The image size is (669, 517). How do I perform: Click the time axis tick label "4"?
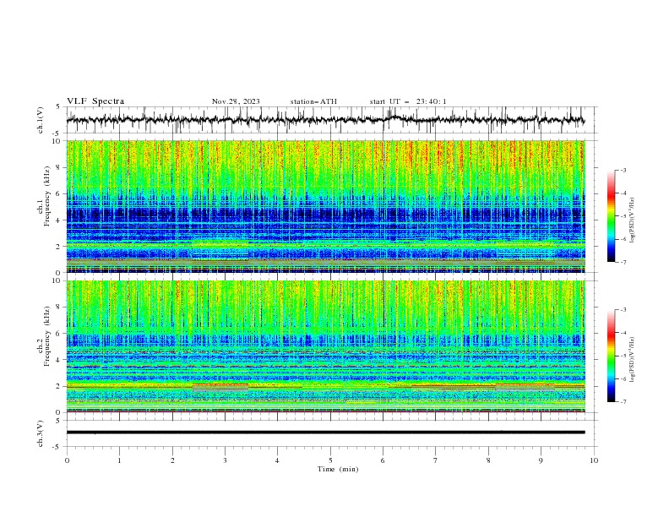pyautogui.click(x=277, y=460)
